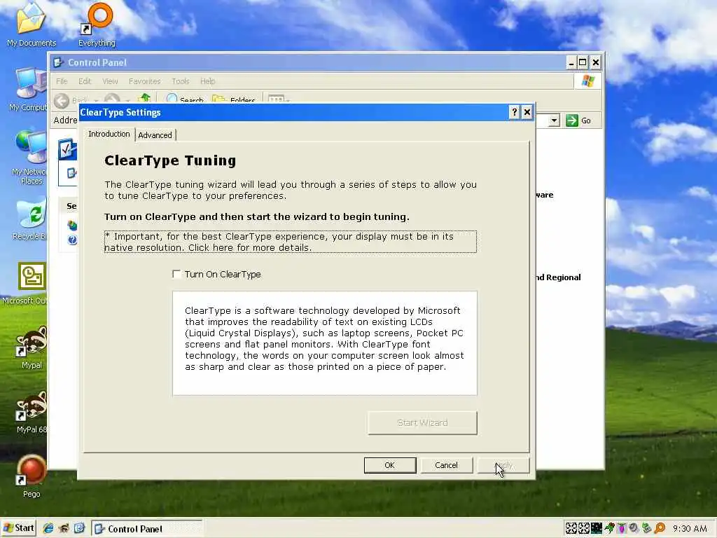
Task: Open the My Documents desktop icon
Action: point(31,25)
